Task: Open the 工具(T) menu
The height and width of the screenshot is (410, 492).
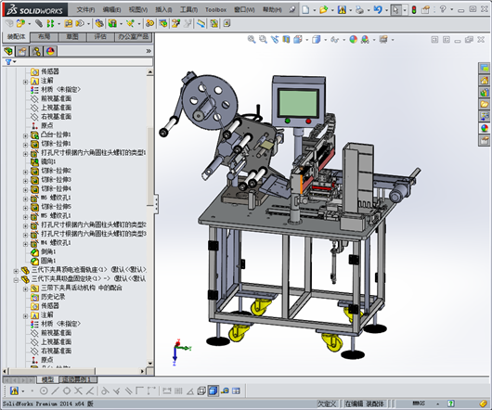Action: point(188,9)
